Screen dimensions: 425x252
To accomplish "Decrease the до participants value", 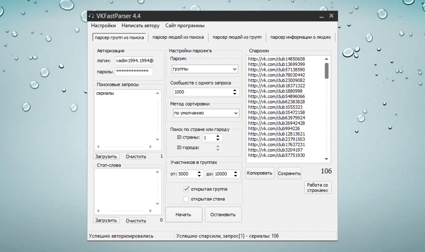I will coord(236,176).
